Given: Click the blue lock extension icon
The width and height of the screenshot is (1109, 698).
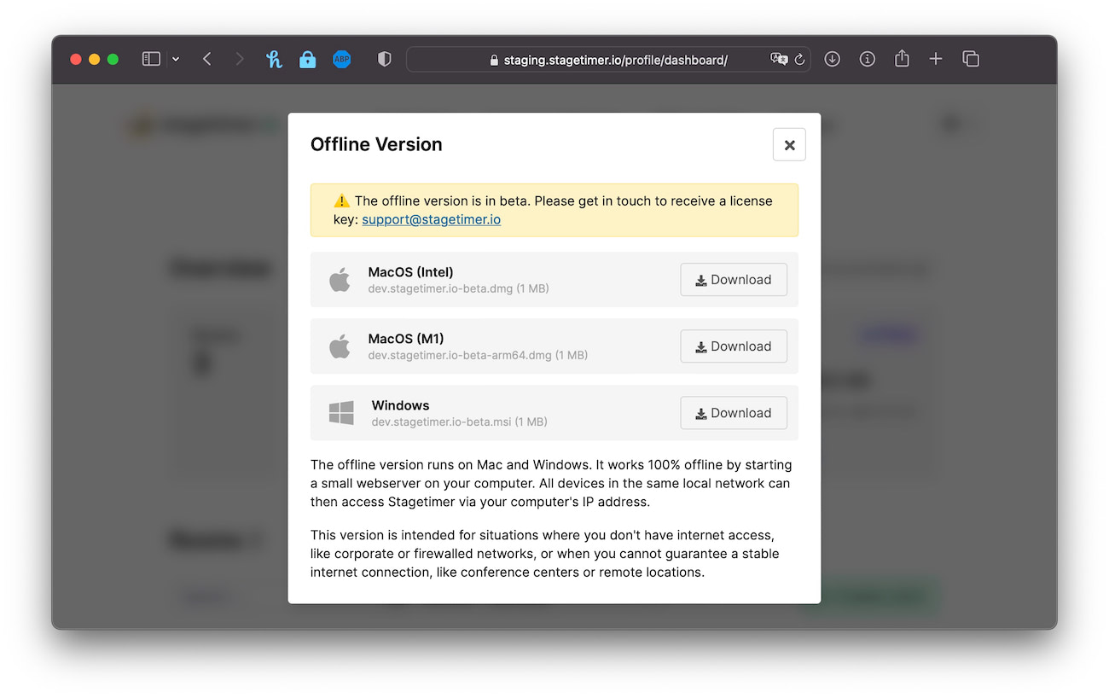Looking at the screenshot, I should [308, 59].
